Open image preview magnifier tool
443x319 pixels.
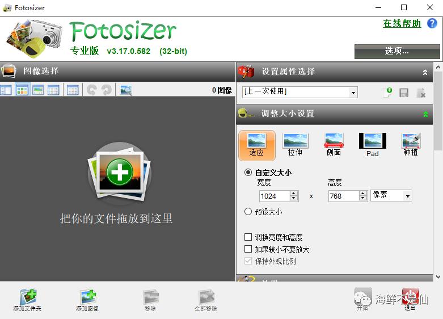click(126, 90)
